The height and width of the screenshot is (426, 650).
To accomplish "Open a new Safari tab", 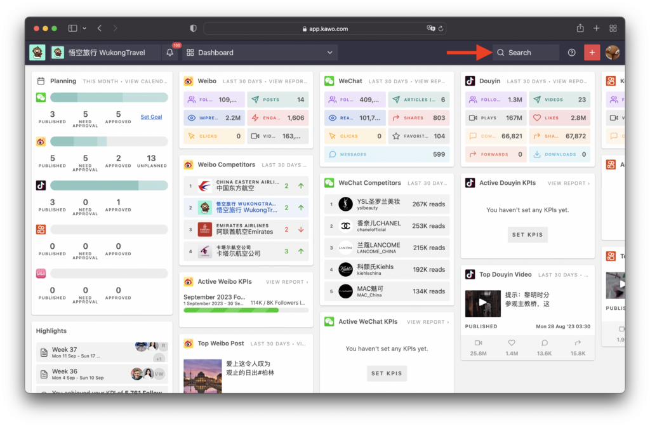I will [597, 28].
